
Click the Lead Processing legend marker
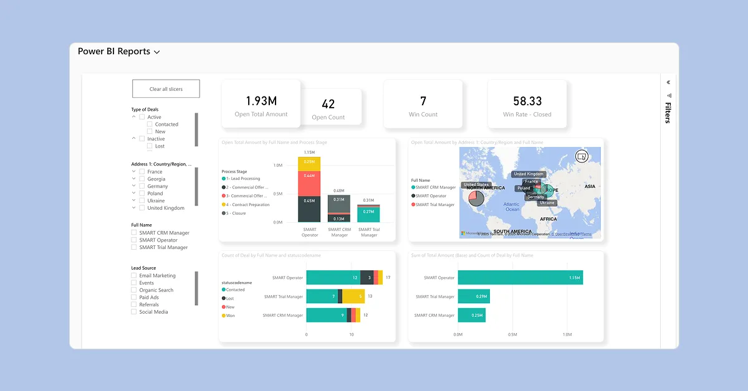[x=224, y=179]
